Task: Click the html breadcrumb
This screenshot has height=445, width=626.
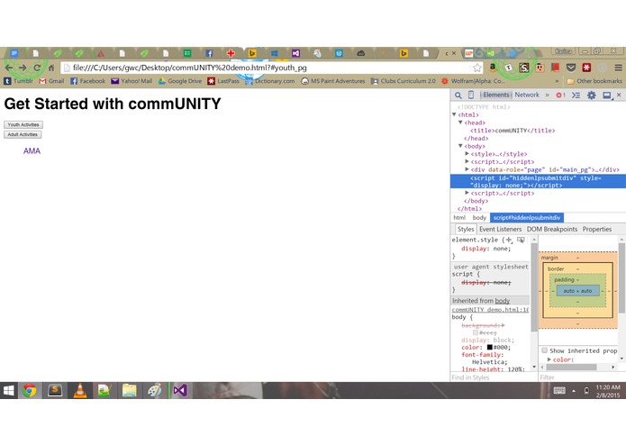Action: (x=459, y=218)
